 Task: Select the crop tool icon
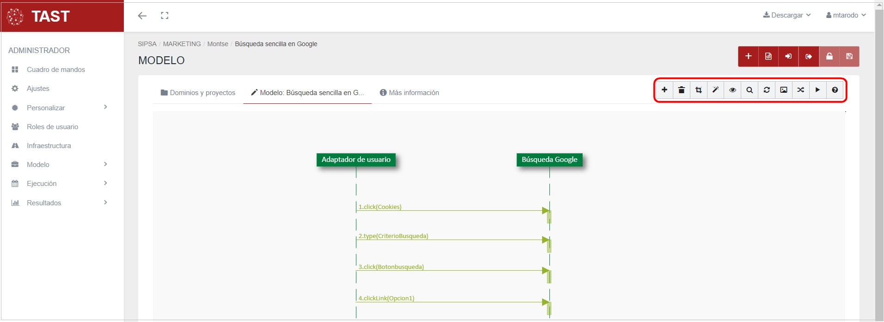pyautogui.click(x=698, y=90)
